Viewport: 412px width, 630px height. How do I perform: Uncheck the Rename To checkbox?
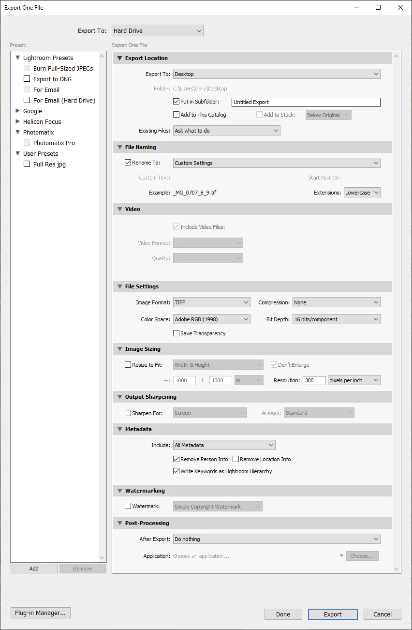(128, 163)
